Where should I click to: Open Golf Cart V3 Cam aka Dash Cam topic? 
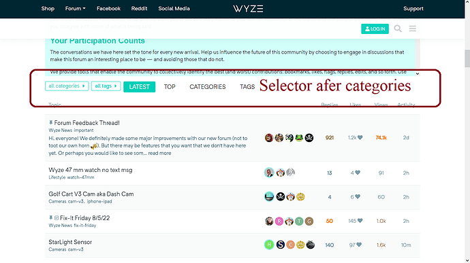[x=91, y=194]
